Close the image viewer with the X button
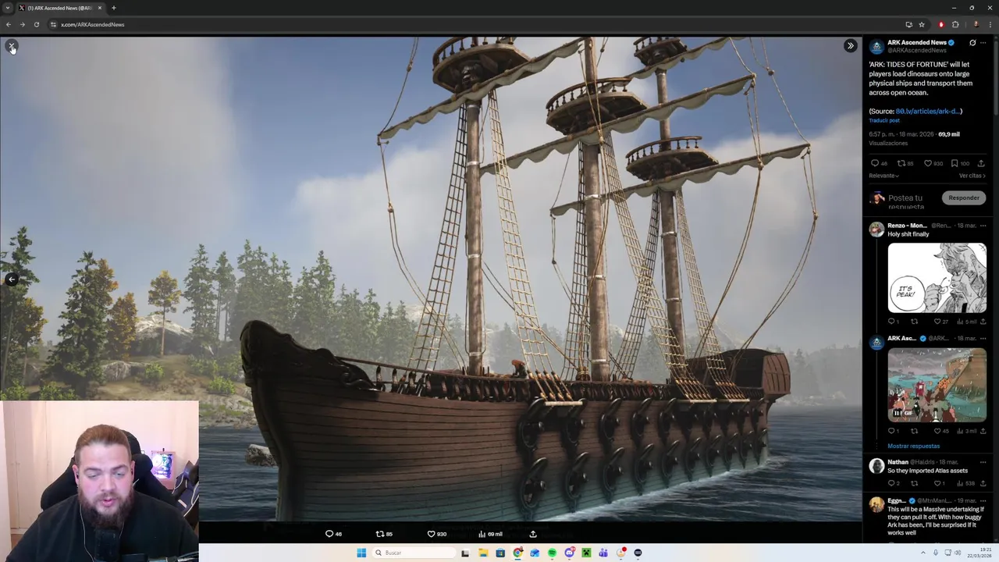The width and height of the screenshot is (999, 562). point(12,46)
